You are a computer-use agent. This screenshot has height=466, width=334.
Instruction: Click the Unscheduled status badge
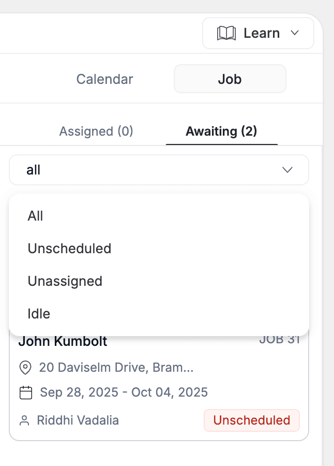coord(252,420)
